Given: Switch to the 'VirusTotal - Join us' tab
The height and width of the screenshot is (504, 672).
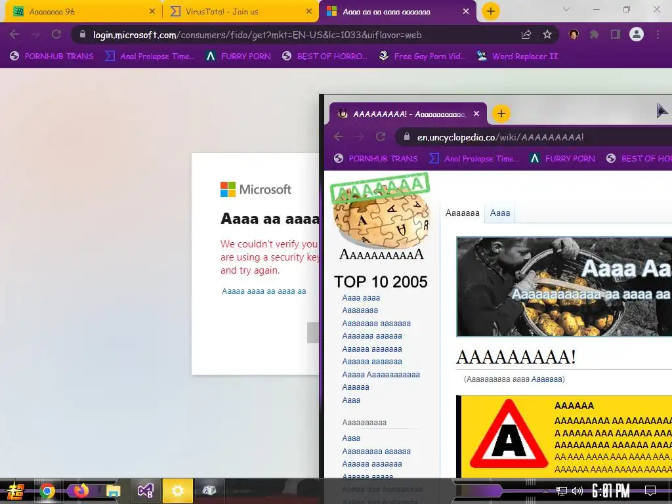Looking at the screenshot, I should tap(240, 12).
